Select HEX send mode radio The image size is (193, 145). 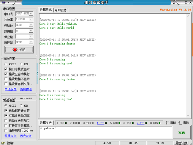21,106
